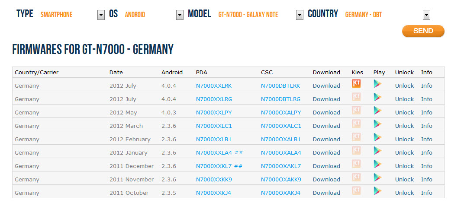Open CSC link N7000OXALB1
The width and height of the screenshot is (451, 203).
coord(281,139)
